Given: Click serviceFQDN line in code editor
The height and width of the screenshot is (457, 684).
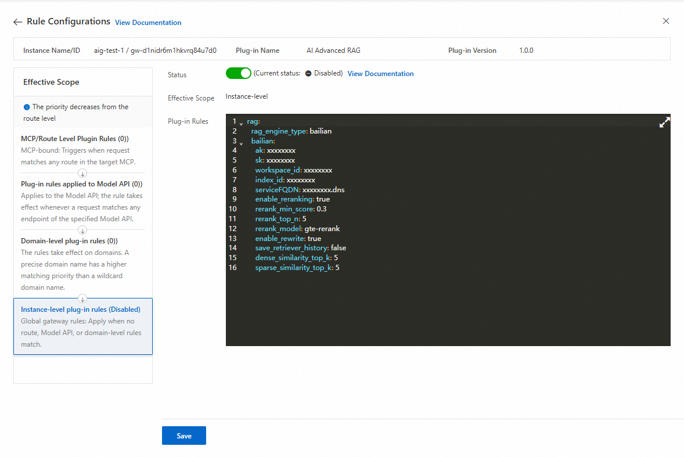Looking at the screenshot, I should click(x=300, y=190).
